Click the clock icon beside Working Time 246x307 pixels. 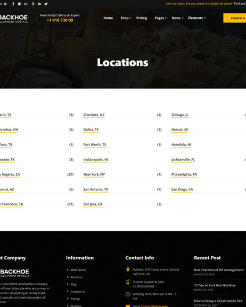(x=128, y=294)
